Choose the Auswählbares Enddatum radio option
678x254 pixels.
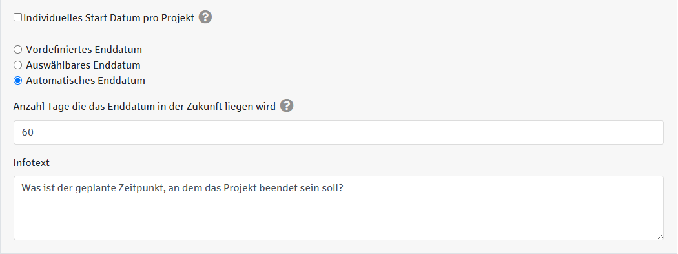[x=17, y=65]
